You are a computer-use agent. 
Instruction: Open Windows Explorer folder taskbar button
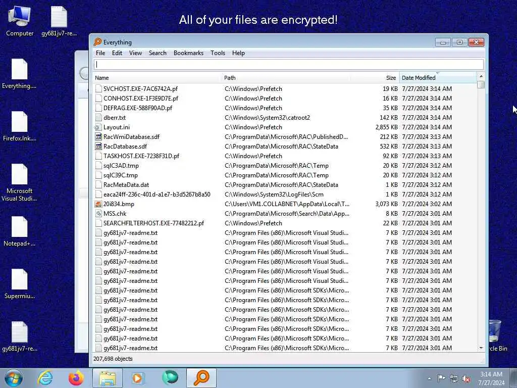click(x=108, y=378)
